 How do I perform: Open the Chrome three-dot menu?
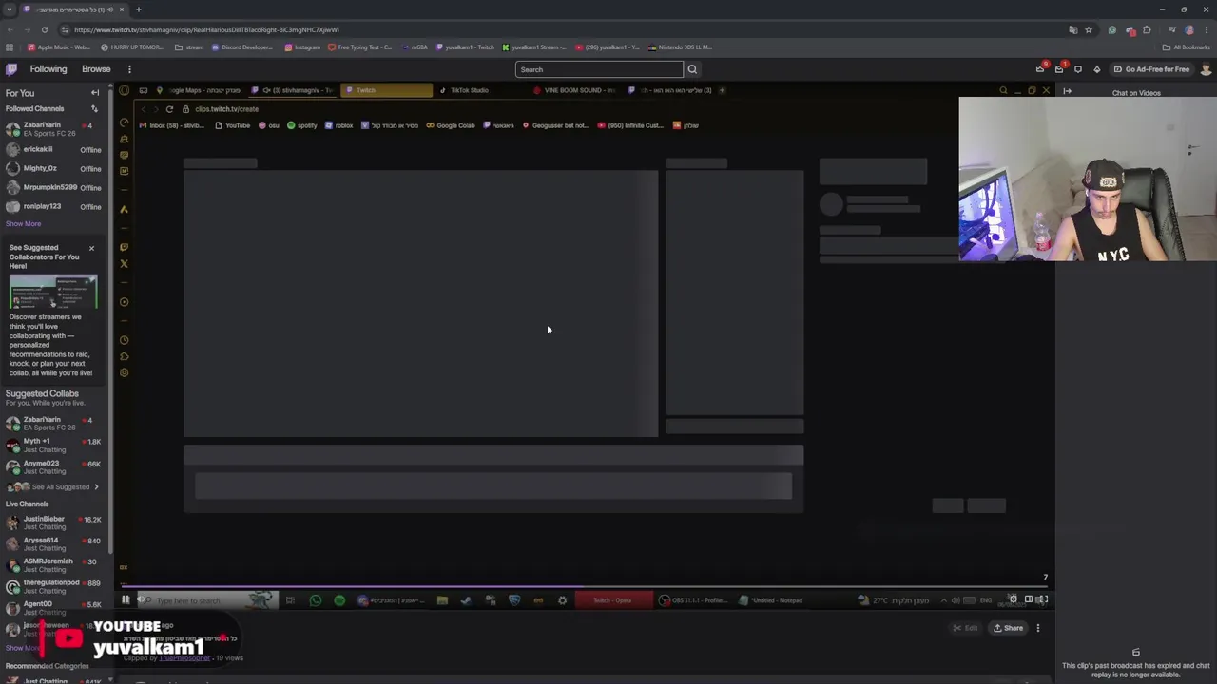[1207, 29]
